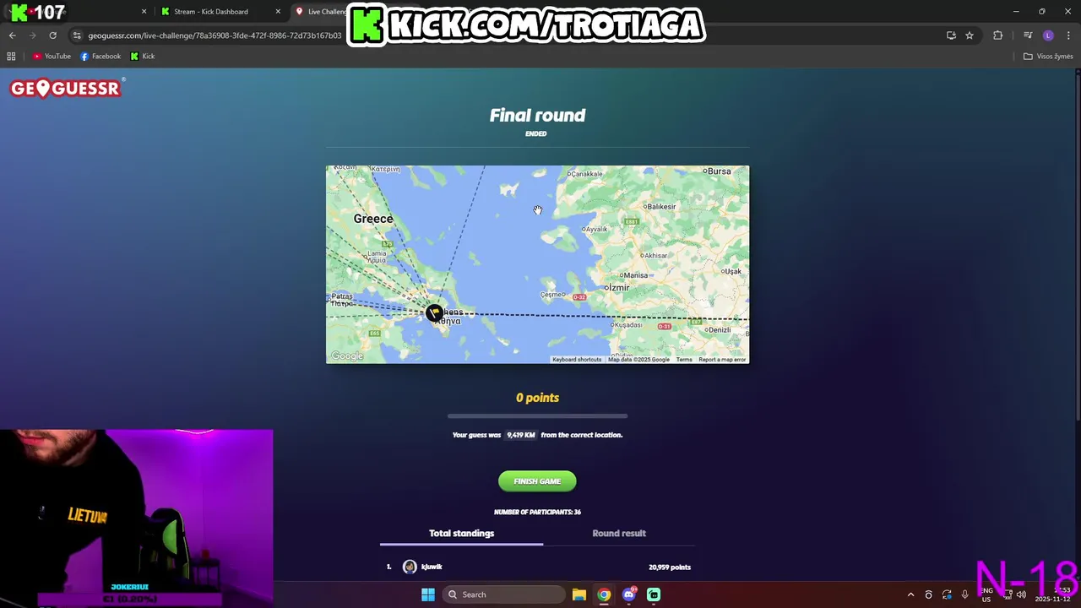Open browser extensions puzzle icon
The width and height of the screenshot is (1081, 608).
[998, 35]
